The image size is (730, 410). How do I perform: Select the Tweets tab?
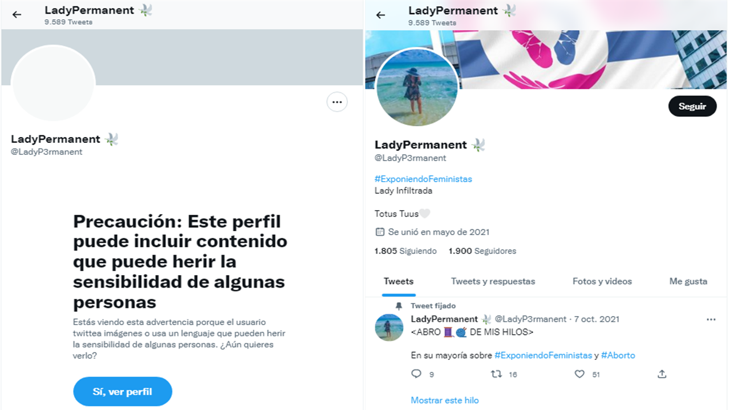click(x=399, y=281)
